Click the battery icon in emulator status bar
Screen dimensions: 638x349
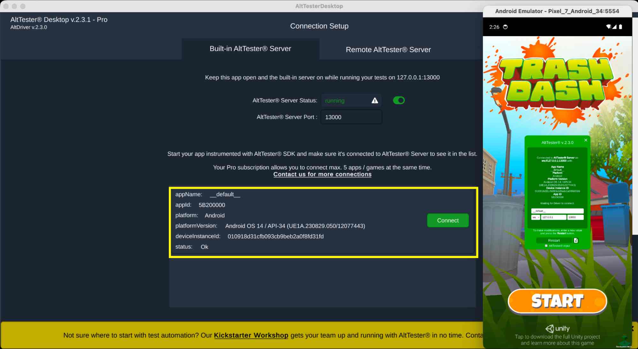click(x=620, y=27)
